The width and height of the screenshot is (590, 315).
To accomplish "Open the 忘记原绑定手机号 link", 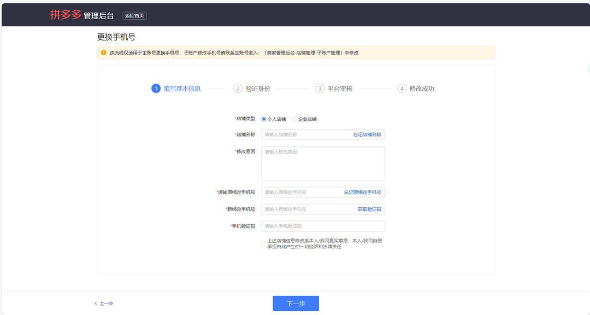I will [x=362, y=192].
